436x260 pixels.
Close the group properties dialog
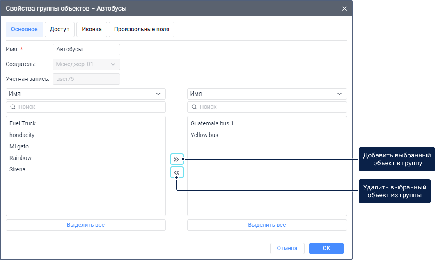pos(344,8)
